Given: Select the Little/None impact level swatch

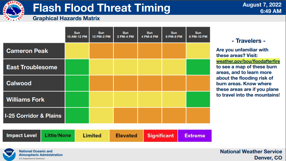Looking at the screenshot, I should pos(58,136).
